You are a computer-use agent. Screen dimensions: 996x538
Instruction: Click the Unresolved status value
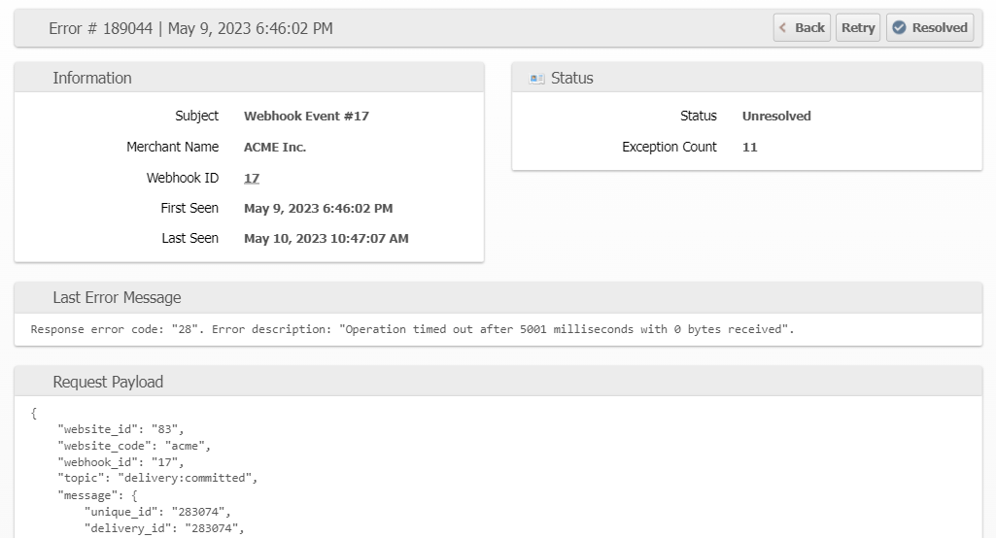[x=776, y=116]
